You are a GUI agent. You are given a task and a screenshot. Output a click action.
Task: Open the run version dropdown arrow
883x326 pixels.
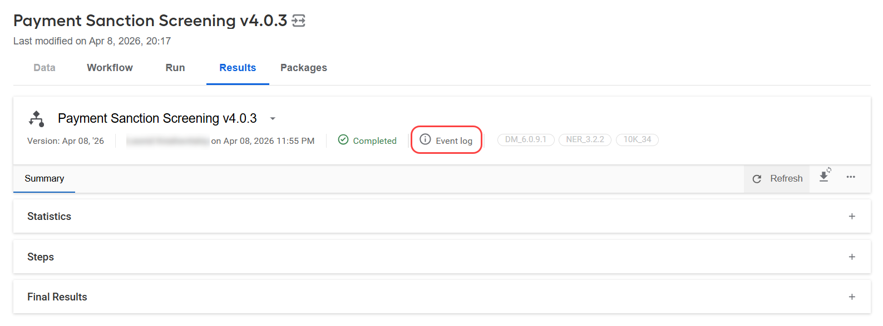pyautogui.click(x=273, y=119)
